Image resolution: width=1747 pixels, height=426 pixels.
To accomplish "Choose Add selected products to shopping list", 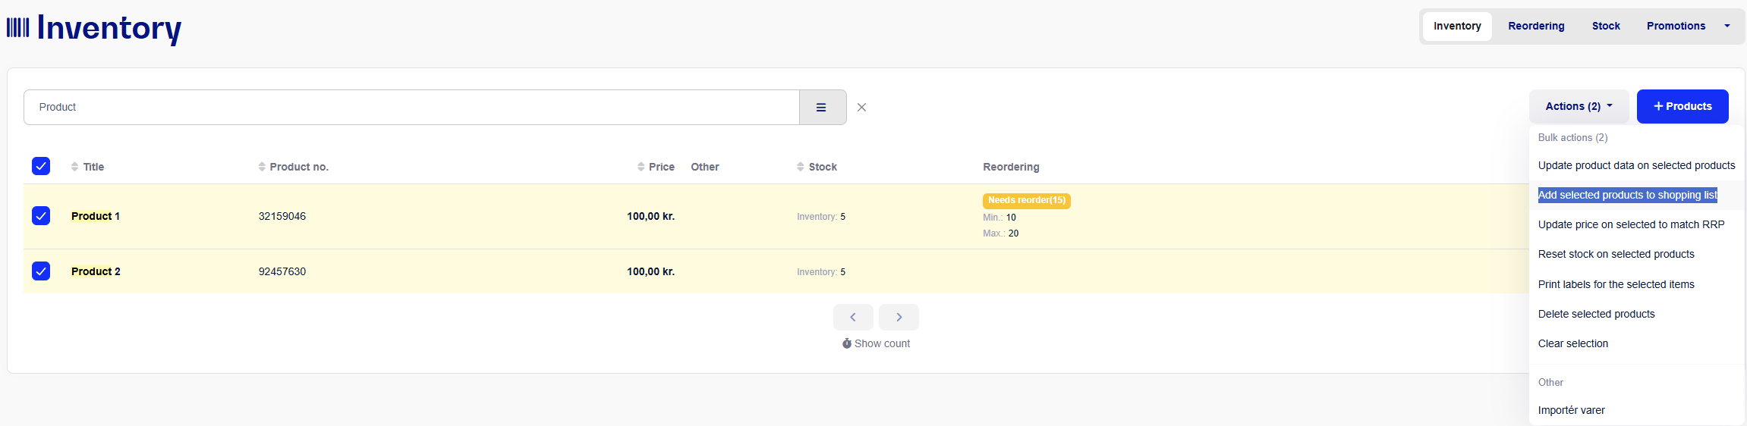I will click(x=1636, y=195).
